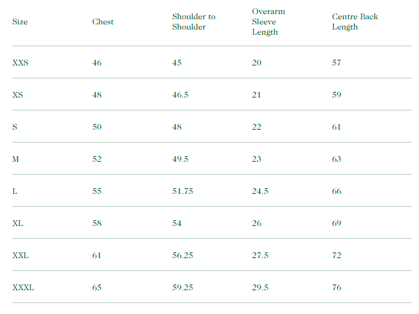This screenshot has height=314, width=419.
Task: Select the XXXL size row label
Action: click(x=23, y=288)
